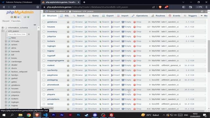Click Structure icon for mappingingame row

click(86, 60)
